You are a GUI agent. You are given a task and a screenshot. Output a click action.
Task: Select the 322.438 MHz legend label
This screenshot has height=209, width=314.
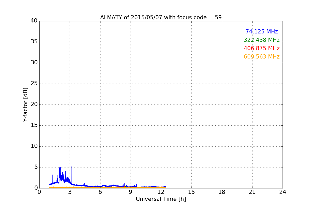(x=262, y=40)
